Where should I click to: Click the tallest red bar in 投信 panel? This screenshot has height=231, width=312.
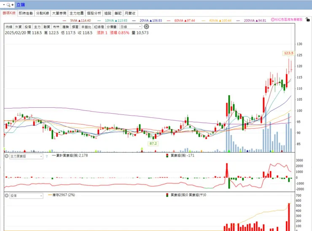289,217
